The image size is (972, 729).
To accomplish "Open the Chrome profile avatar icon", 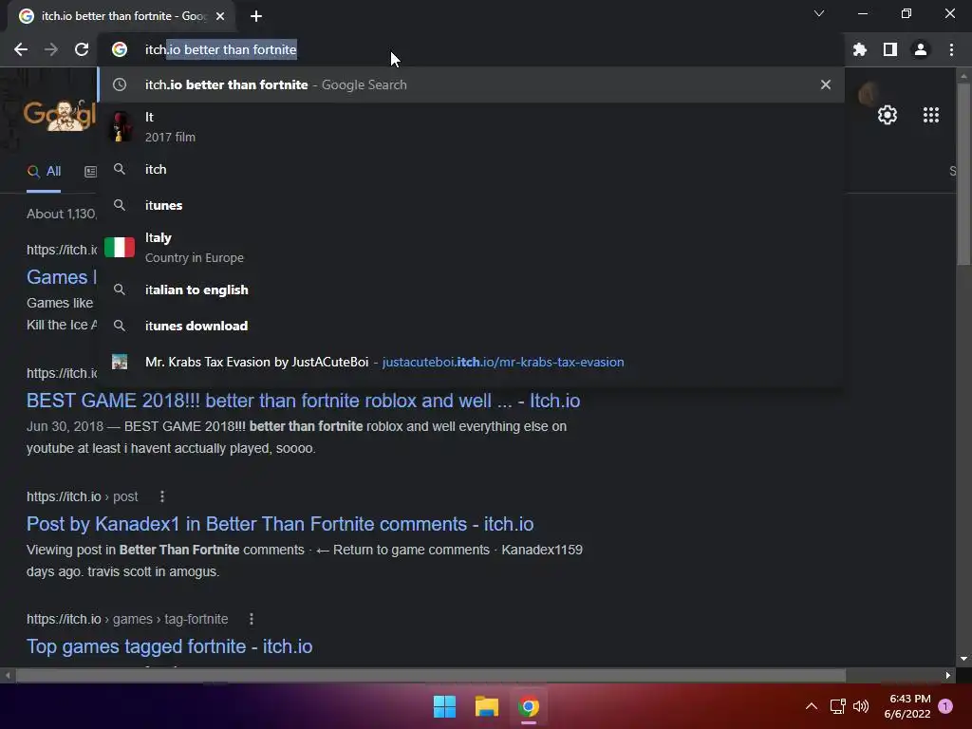I will [x=921, y=49].
